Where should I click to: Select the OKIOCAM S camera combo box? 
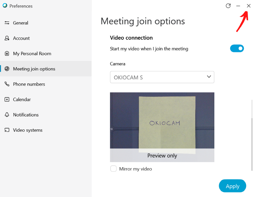click(x=159, y=77)
